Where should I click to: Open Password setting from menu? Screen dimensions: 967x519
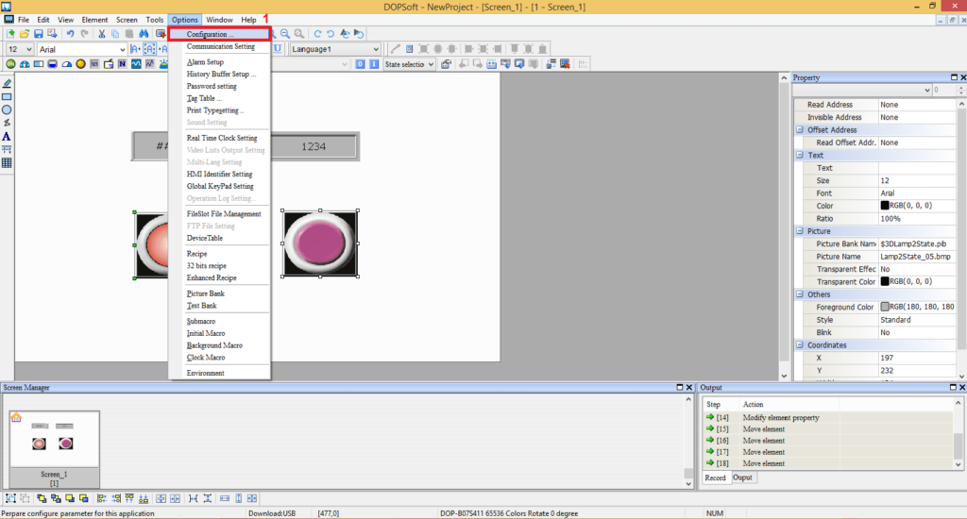[x=212, y=86]
